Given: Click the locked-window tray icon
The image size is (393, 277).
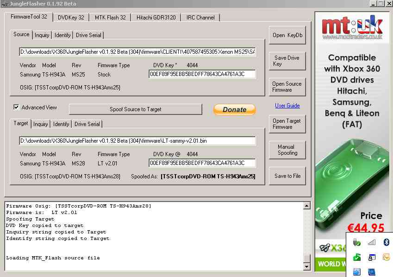Looking at the screenshot, I should point(372,257).
